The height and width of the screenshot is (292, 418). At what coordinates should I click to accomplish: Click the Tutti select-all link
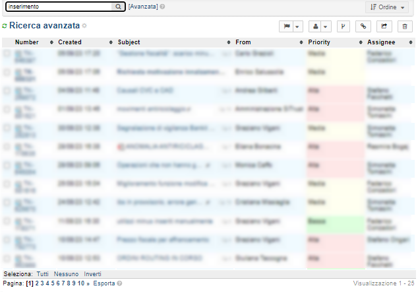pyautogui.click(x=43, y=274)
